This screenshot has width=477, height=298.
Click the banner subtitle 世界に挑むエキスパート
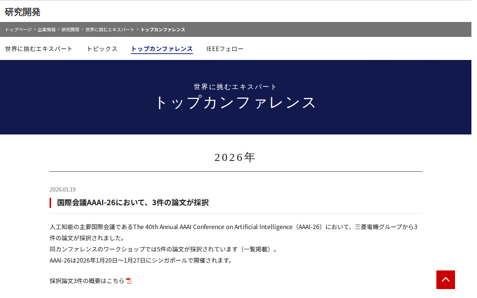[x=234, y=86]
